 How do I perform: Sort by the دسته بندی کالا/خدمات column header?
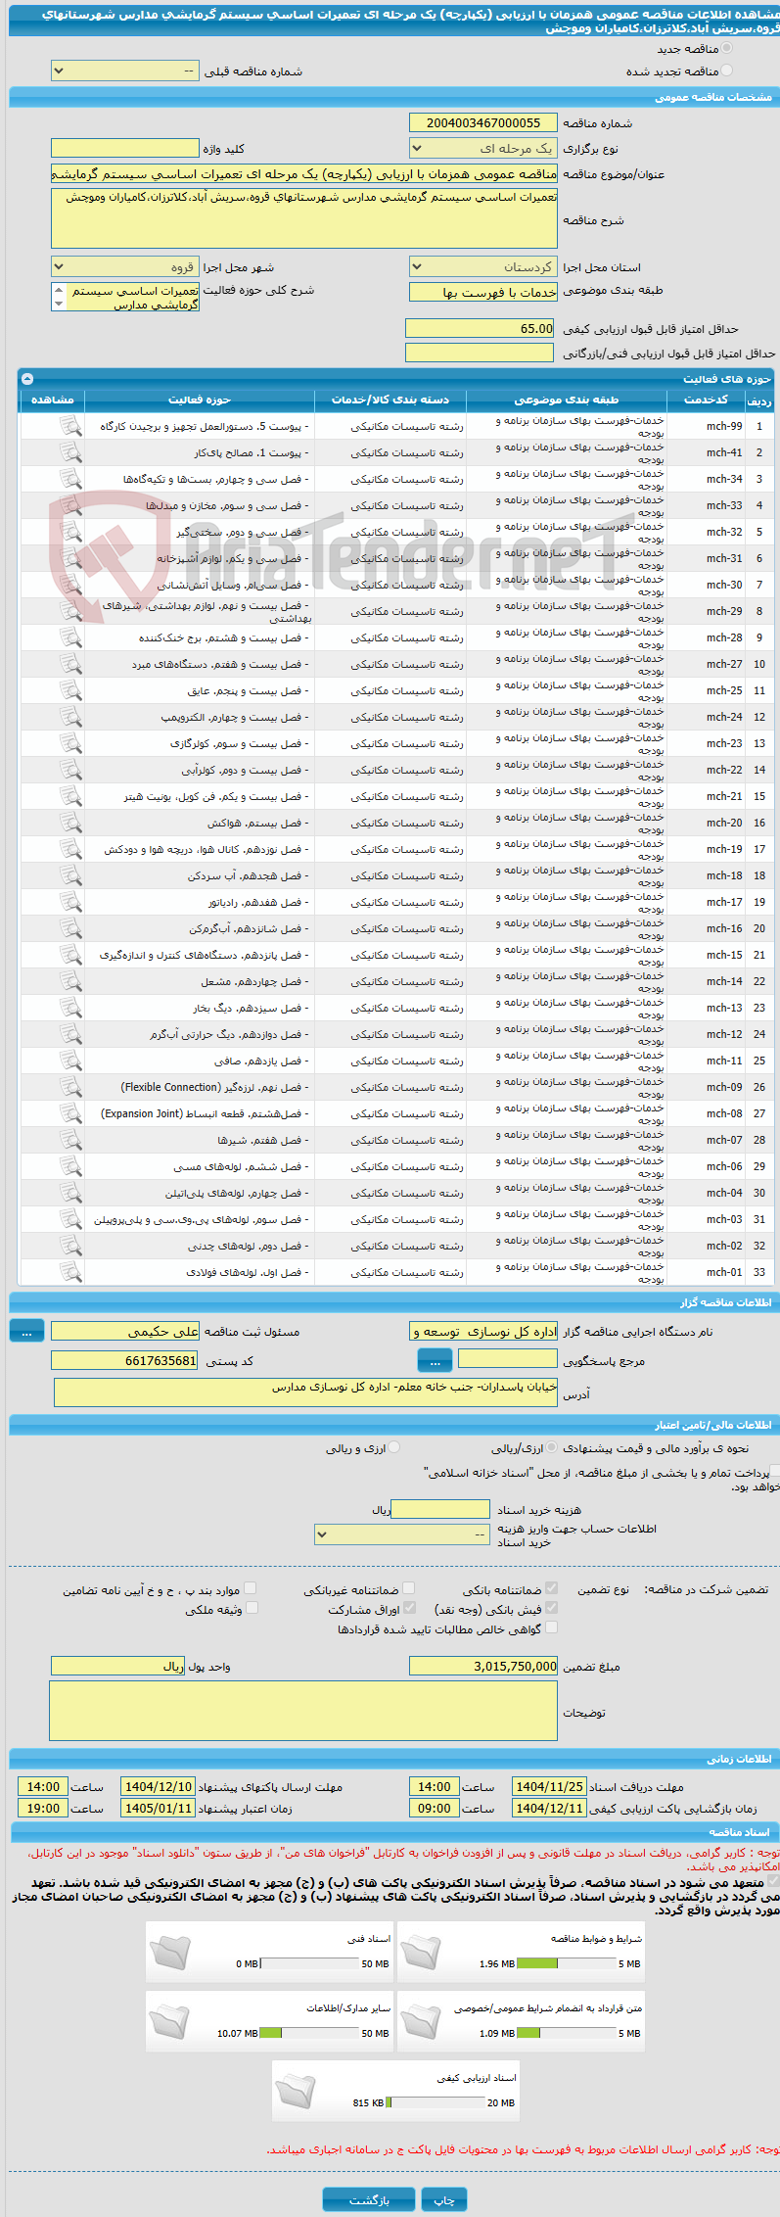tap(390, 400)
